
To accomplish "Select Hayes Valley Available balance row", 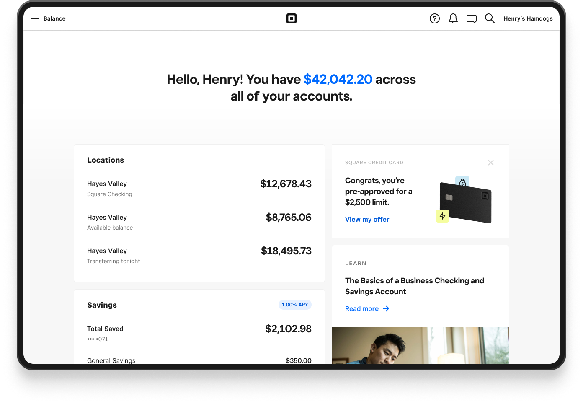I will click(x=199, y=222).
